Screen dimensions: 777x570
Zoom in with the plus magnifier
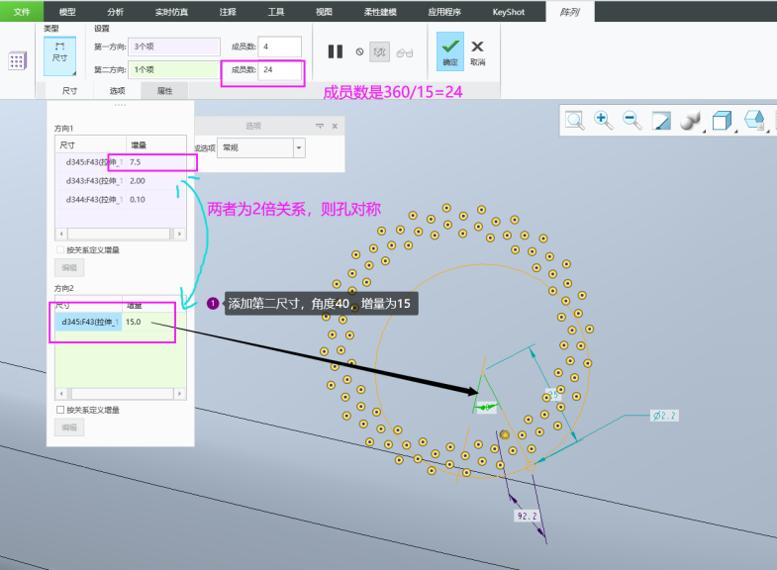point(603,121)
